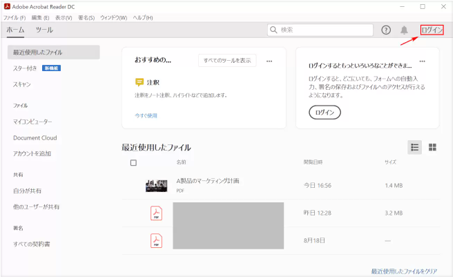The width and height of the screenshot is (455, 279).
Task: Open A製品のマーケティング計画 thumbnail
Action: pos(157,185)
